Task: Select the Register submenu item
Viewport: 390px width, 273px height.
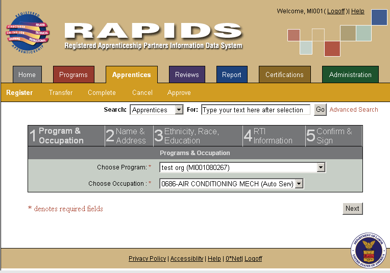Action: pyautogui.click(x=19, y=92)
